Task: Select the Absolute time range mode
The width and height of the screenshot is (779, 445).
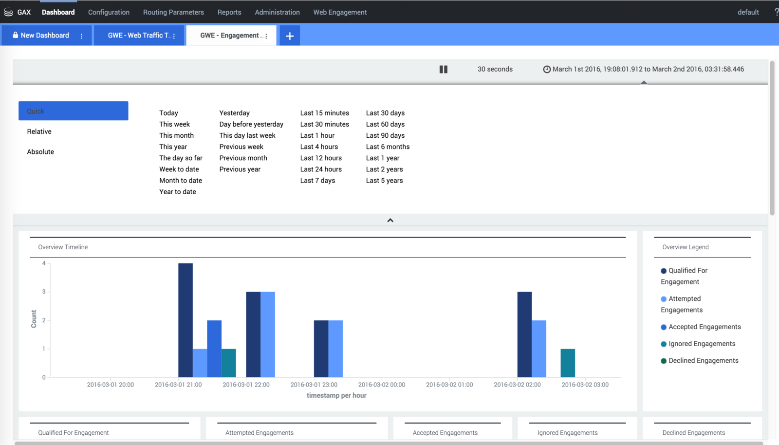Action: [x=40, y=152]
